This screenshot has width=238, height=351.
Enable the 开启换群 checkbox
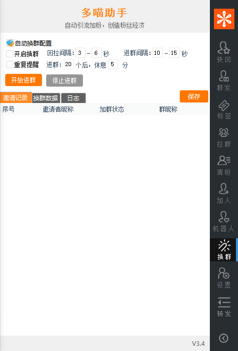coord(10,54)
